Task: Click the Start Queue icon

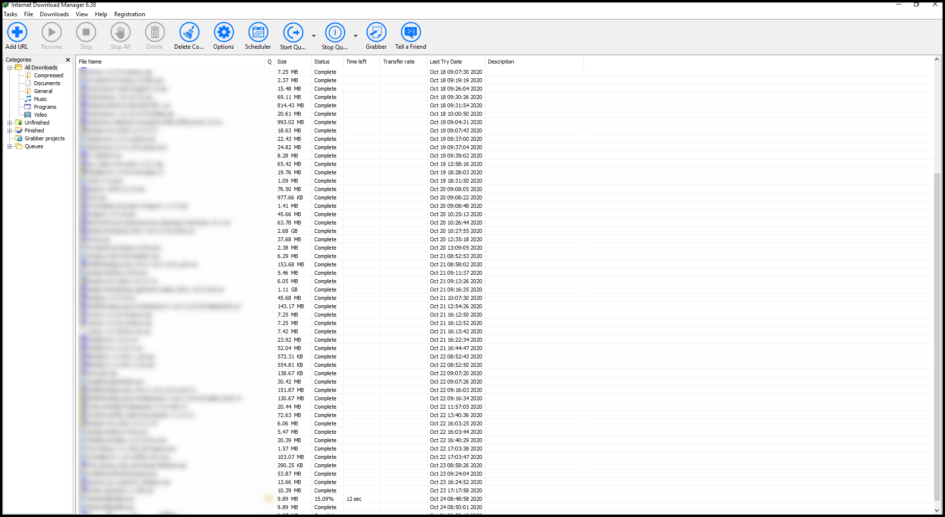Action: (x=293, y=32)
